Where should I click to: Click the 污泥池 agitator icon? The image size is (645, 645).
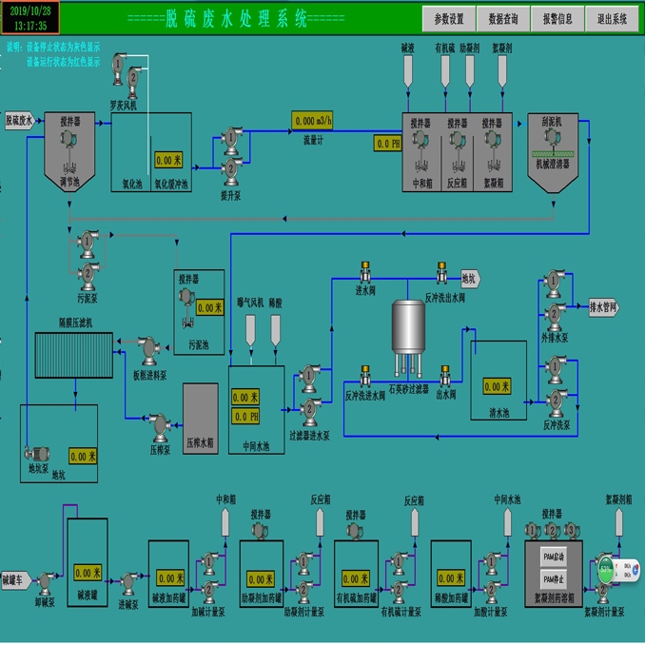(x=186, y=298)
